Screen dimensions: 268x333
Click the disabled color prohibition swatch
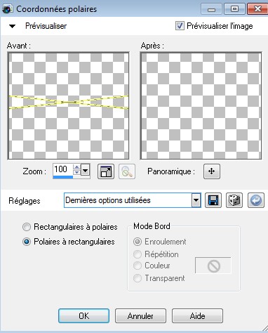pyautogui.click(x=213, y=266)
